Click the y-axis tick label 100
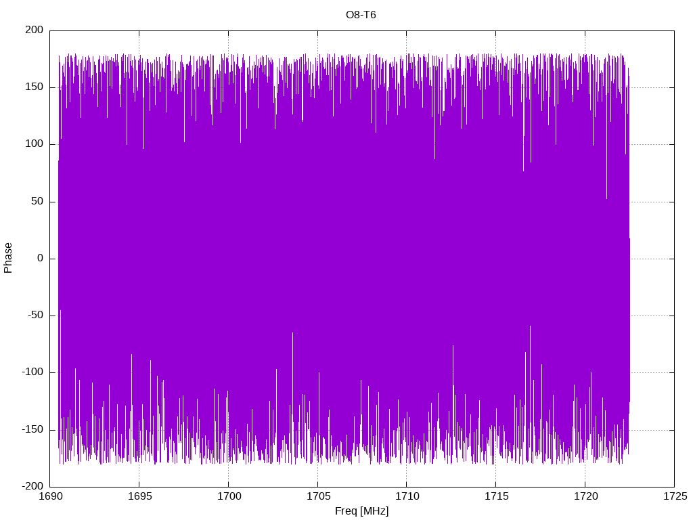This screenshot has height=520, width=693. (x=34, y=144)
